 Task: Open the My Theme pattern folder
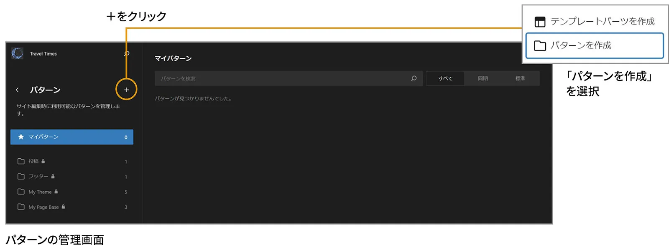click(40, 192)
